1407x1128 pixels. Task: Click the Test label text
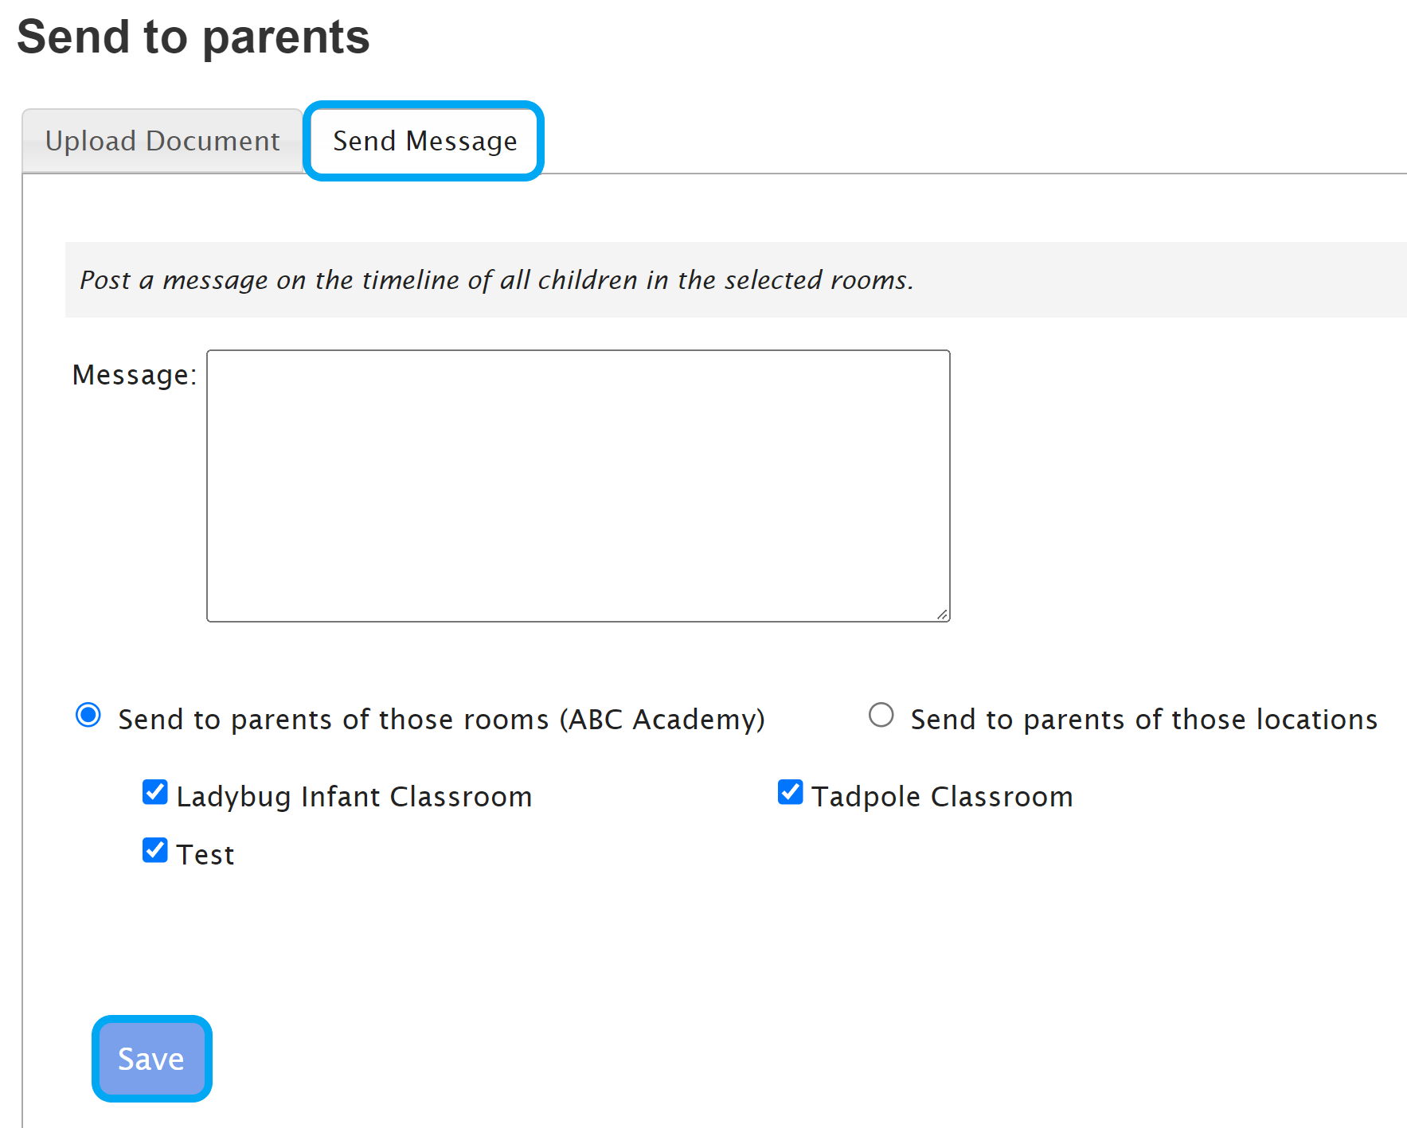pos(205,855)
